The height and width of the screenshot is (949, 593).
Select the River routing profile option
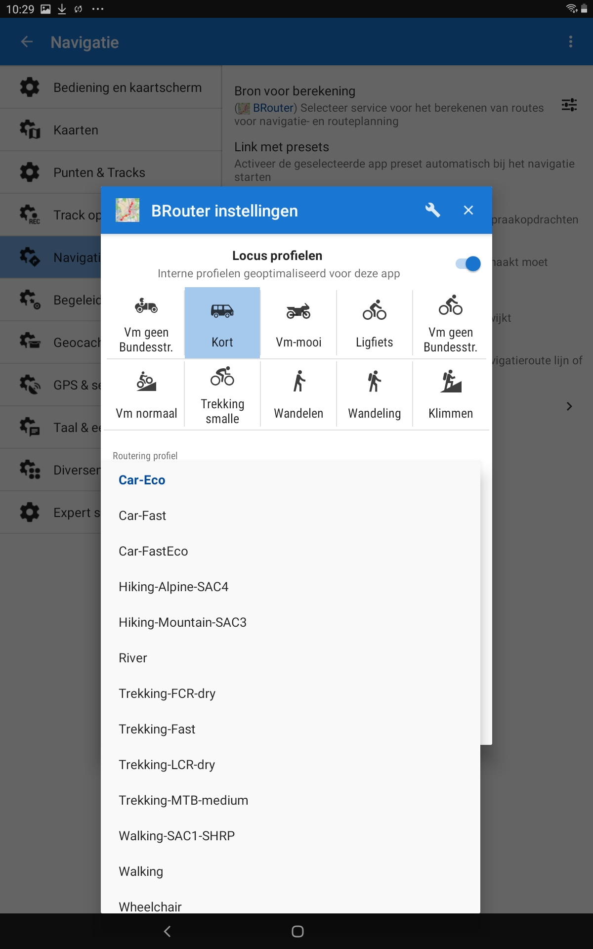click(x=133, y=658)
